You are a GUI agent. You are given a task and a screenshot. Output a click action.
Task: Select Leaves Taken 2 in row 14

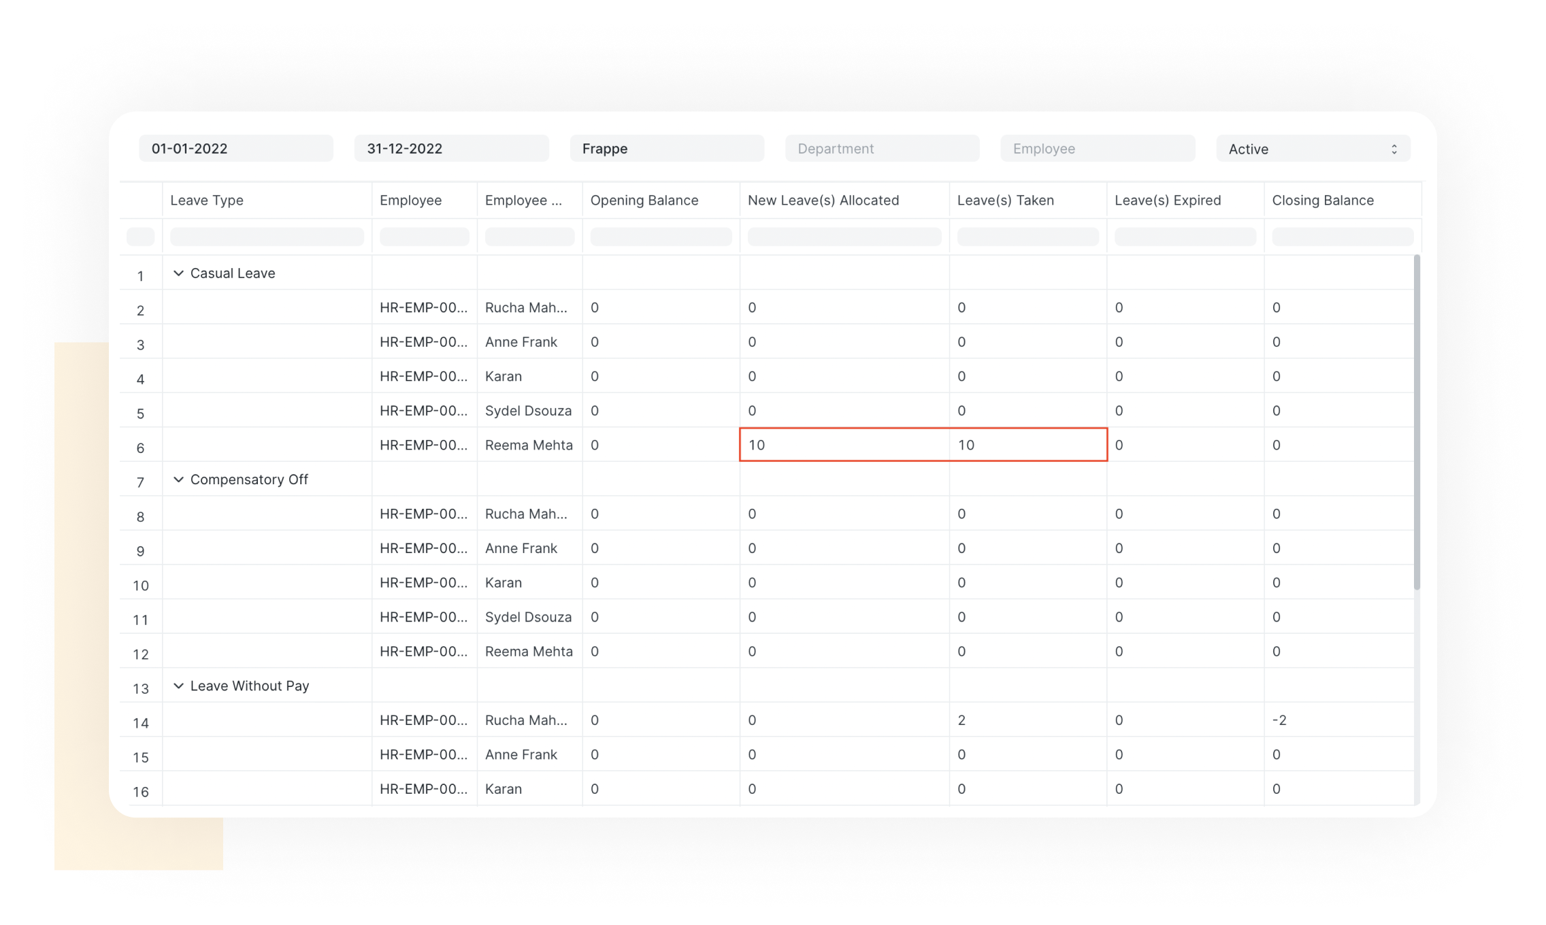point(1028,720)
